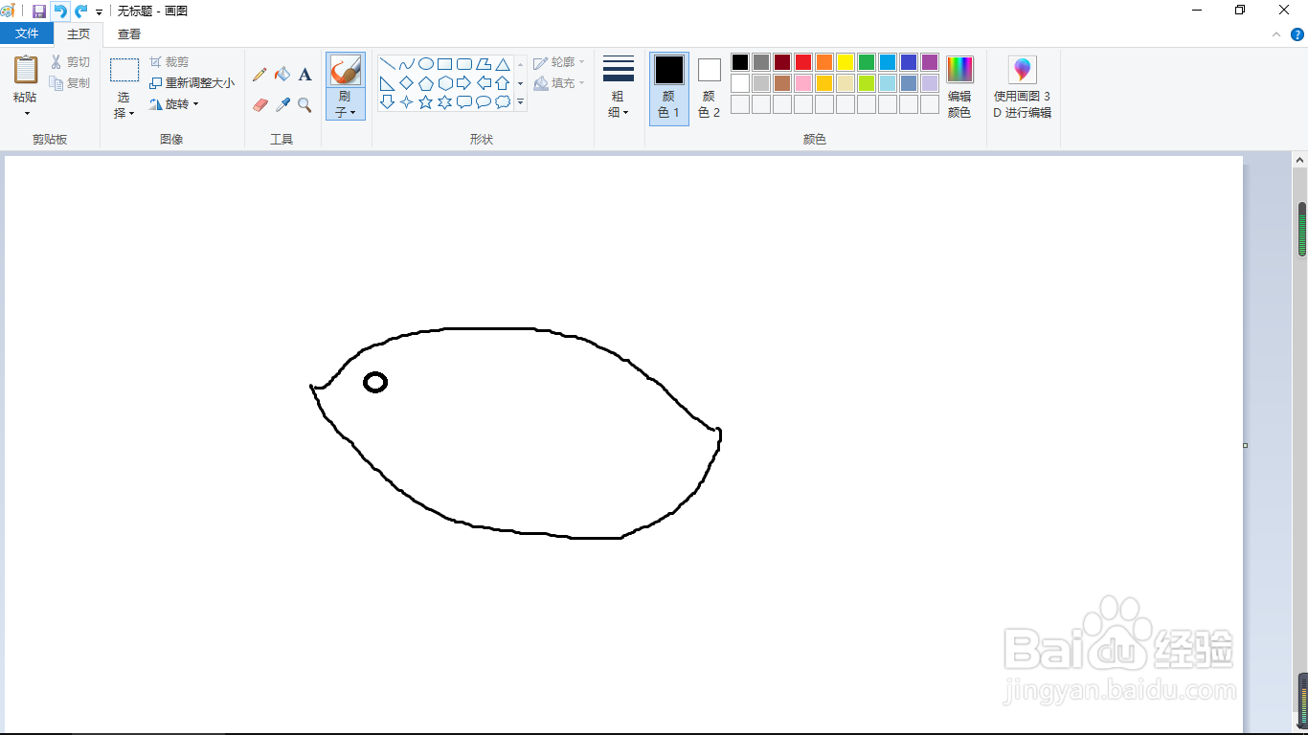Open the File (文件) menu
The height and width of the screenshot is (735, 1308).
[x=27, y=33]
